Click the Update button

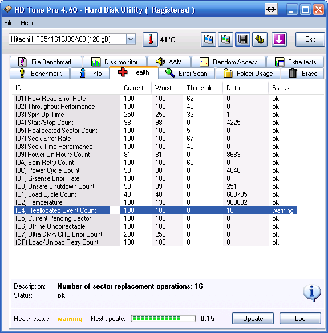253,319
